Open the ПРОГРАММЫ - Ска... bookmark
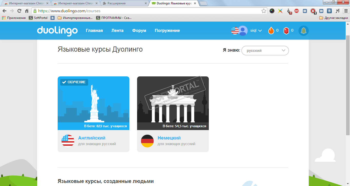 point(114,18)
